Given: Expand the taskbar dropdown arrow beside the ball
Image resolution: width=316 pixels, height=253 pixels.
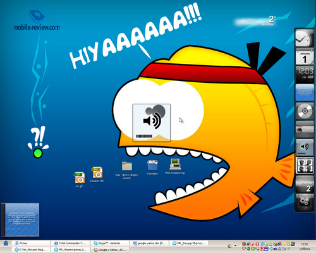Looking at the screenshot, I should (x=235, y=245).
